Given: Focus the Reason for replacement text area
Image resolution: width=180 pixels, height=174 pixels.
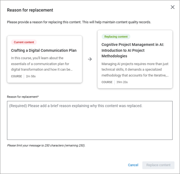Looking at the screenshot, I should (90, 120).
